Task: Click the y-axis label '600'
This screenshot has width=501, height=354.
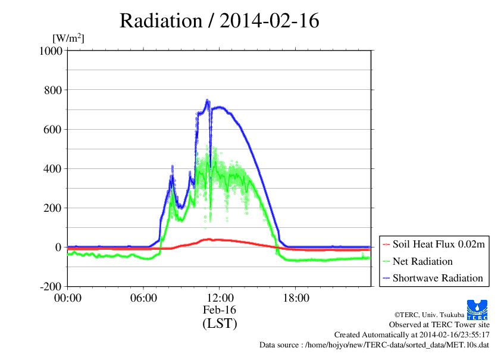Action: tap(53, 129)
